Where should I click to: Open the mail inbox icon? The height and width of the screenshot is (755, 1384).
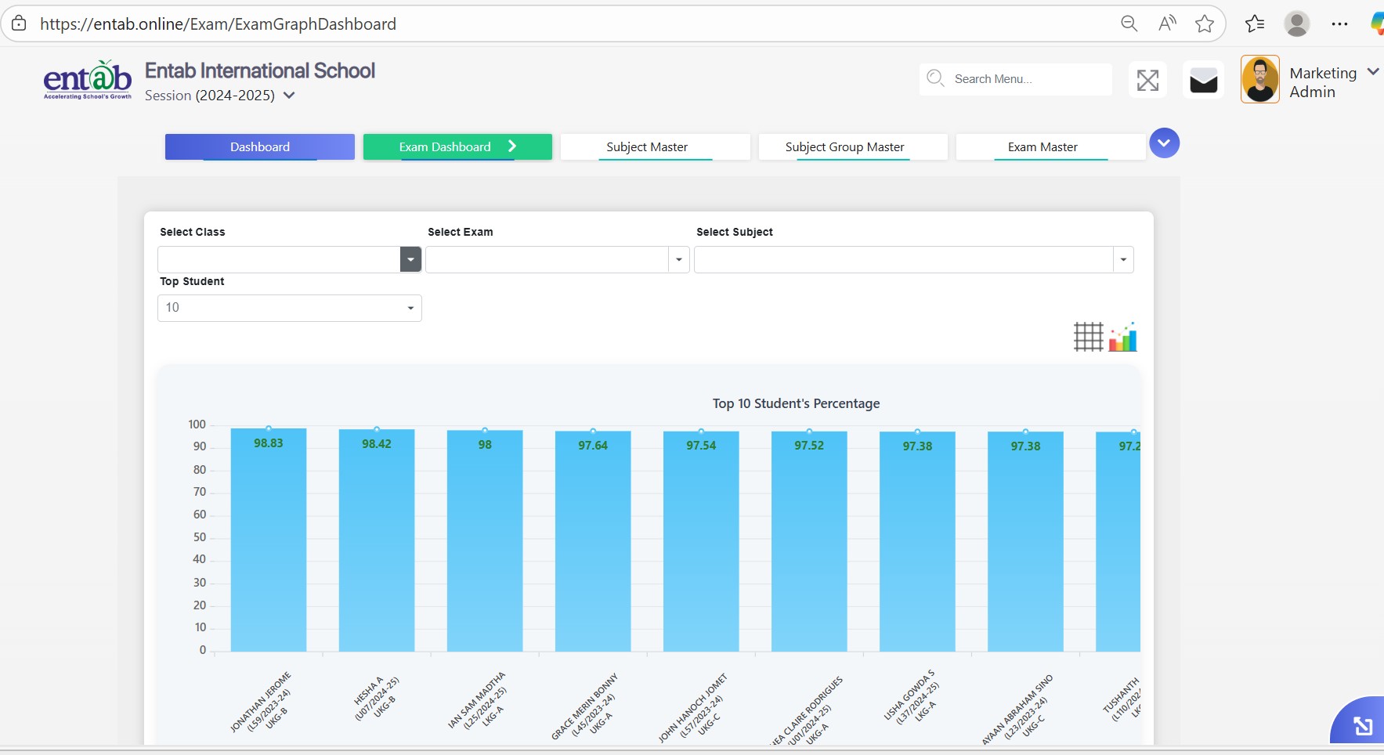click(x=1203, y=80)
